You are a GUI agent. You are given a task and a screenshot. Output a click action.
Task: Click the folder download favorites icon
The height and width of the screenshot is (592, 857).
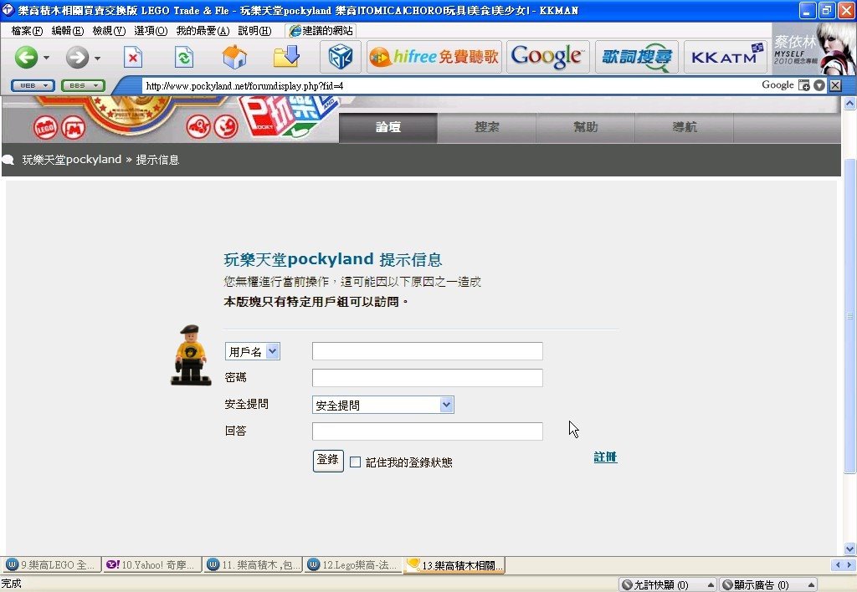point(286,56)
